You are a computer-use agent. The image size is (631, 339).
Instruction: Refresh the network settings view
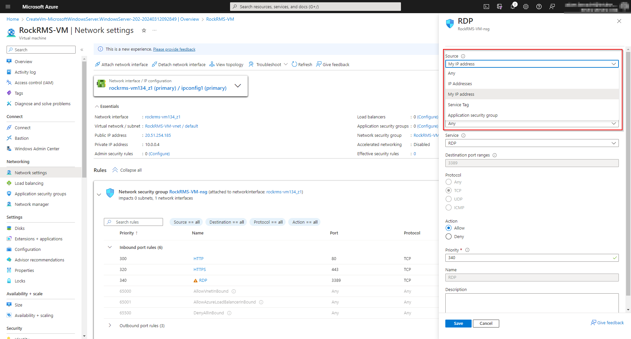click(x=302, y=64)
